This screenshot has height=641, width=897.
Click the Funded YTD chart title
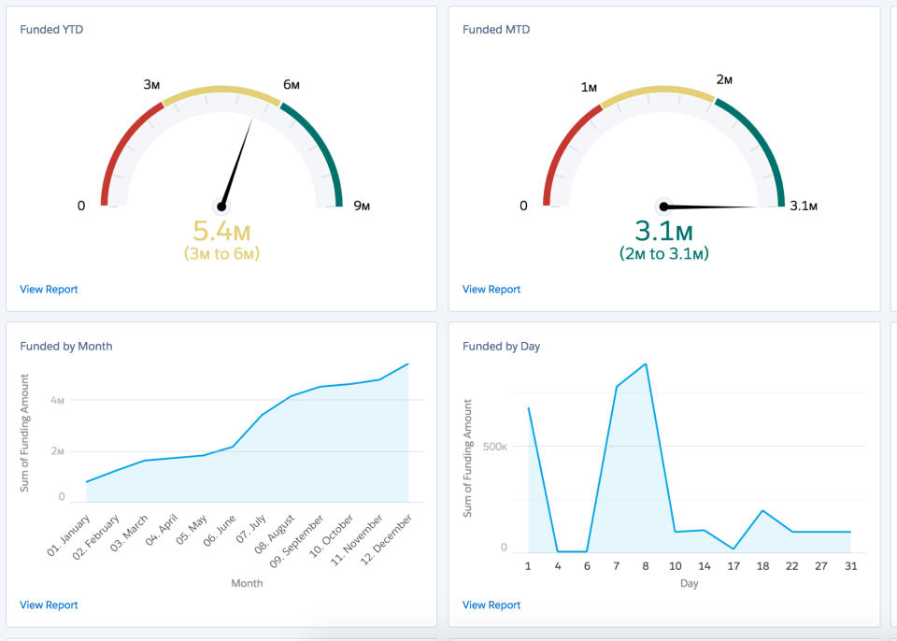[51, 29]
